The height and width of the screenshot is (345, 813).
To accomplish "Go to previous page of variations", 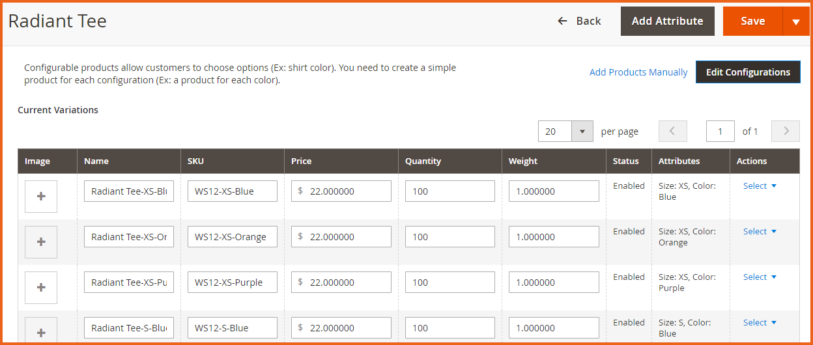I will [673, 131].
